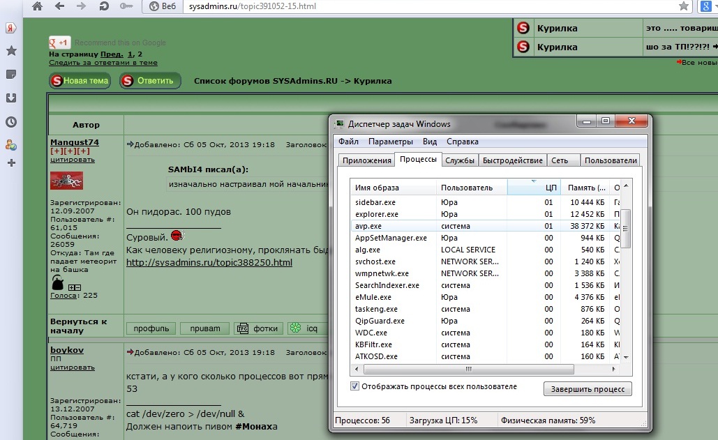Select the avp.exe process row
The image size is (718, 440).
click(x=486, y=226)
